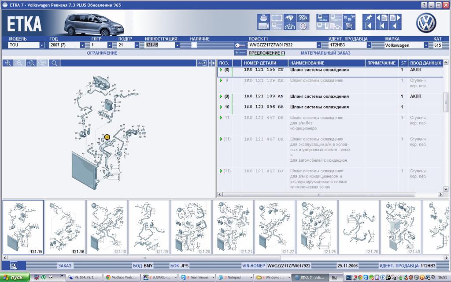The image size is (451, 282).
Task: Click the ПРИМЕЧАНИЕ column header
Action: click(x=381, y=63)
